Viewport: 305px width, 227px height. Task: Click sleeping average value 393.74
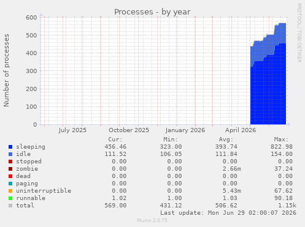point(226,147)
